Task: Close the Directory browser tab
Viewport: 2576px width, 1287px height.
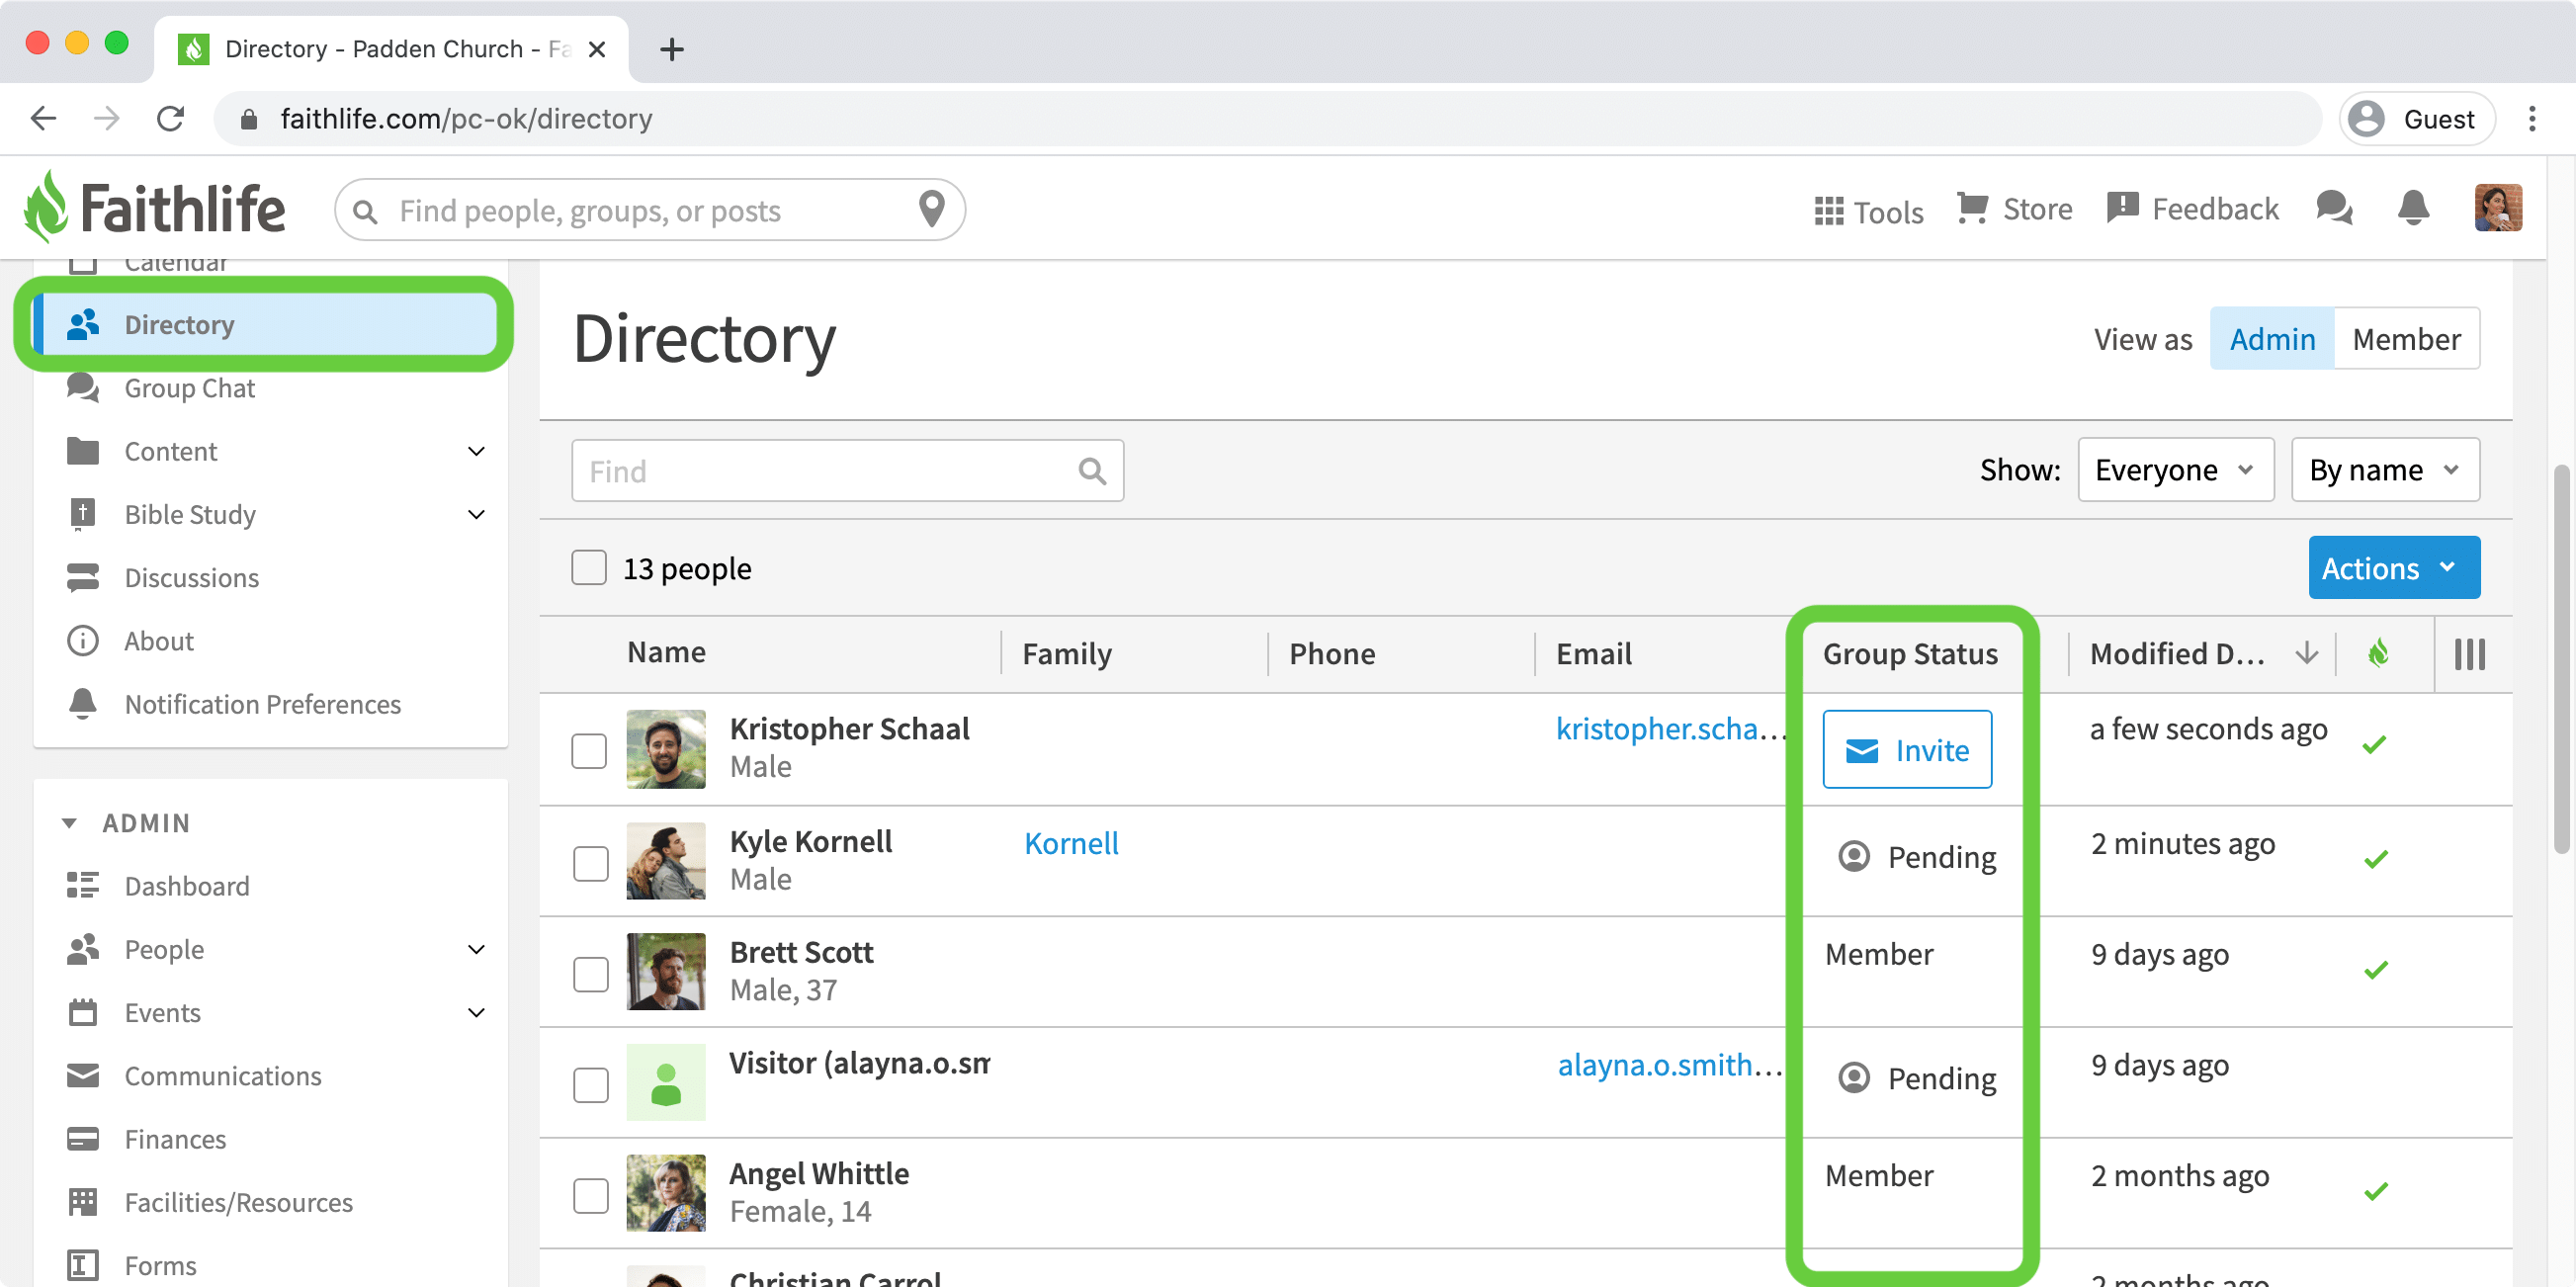Action: pyautogui.click(x=597, y=49)
